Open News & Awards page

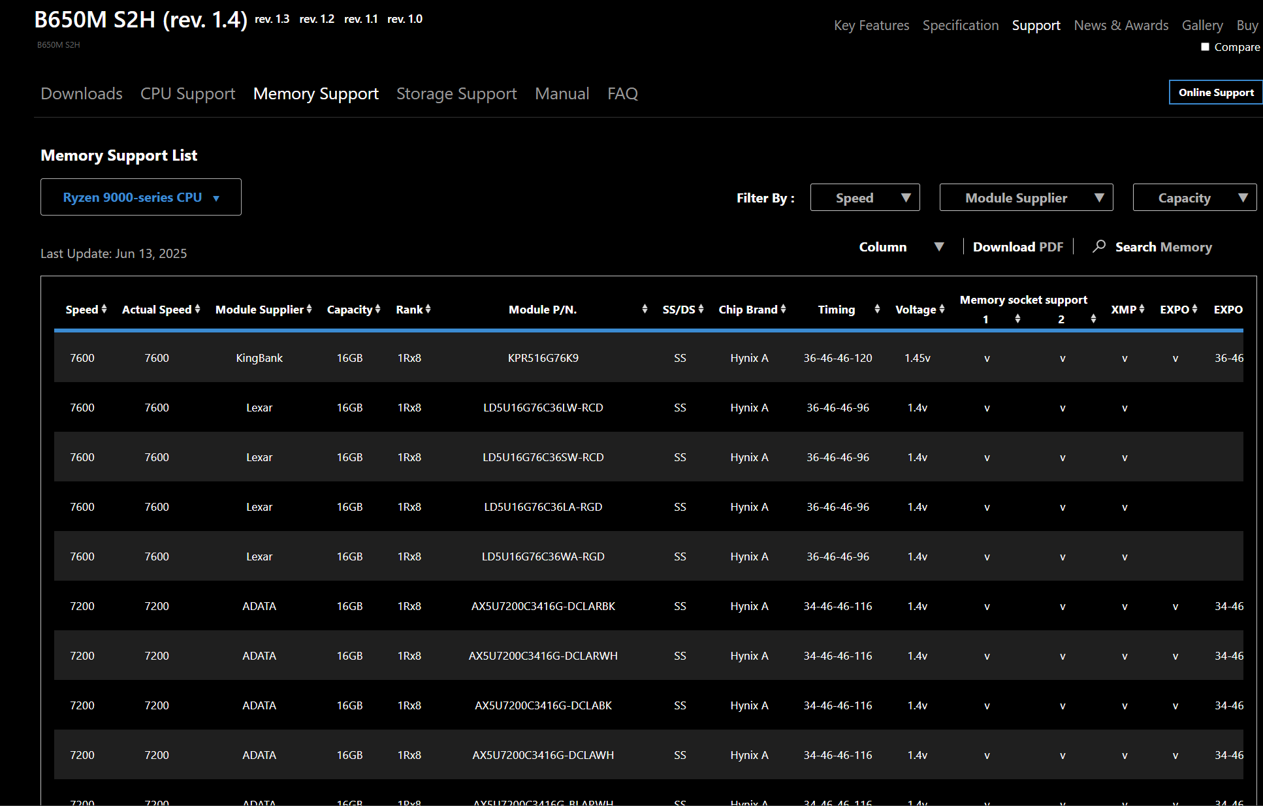1121,25
